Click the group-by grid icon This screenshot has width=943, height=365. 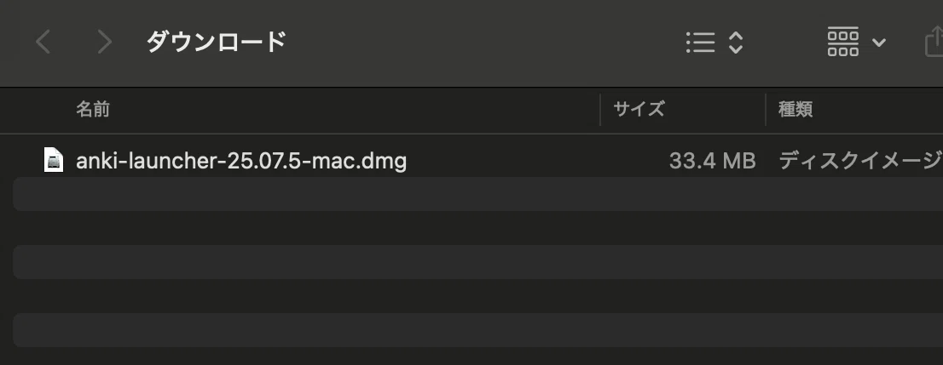click(843, 42)
